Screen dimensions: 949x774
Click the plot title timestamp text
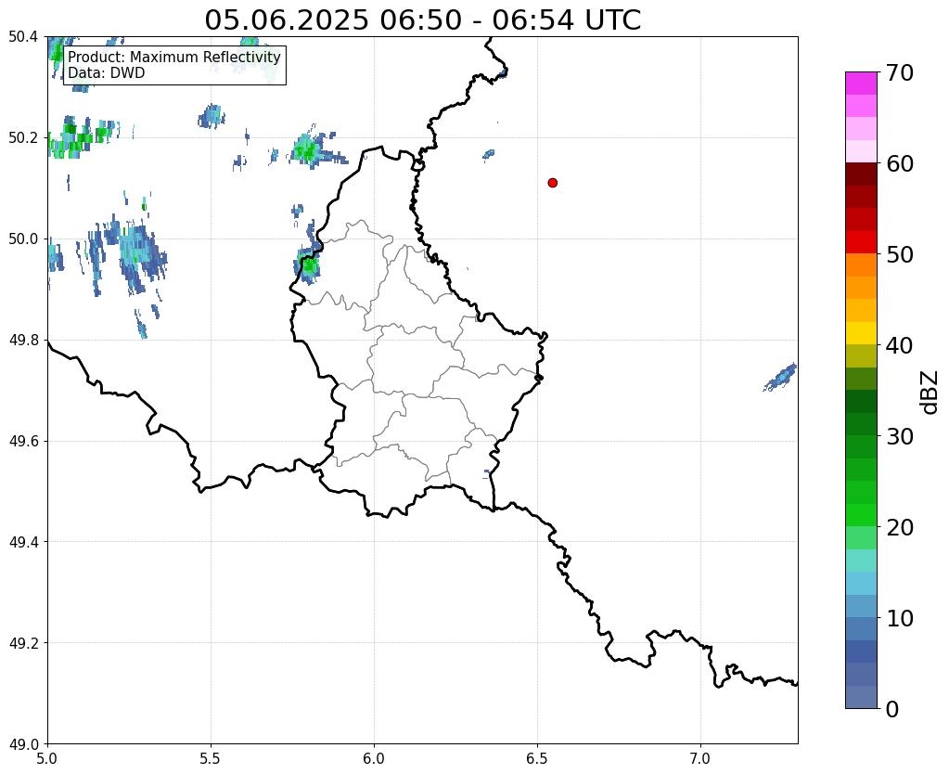tap(422, 20)
